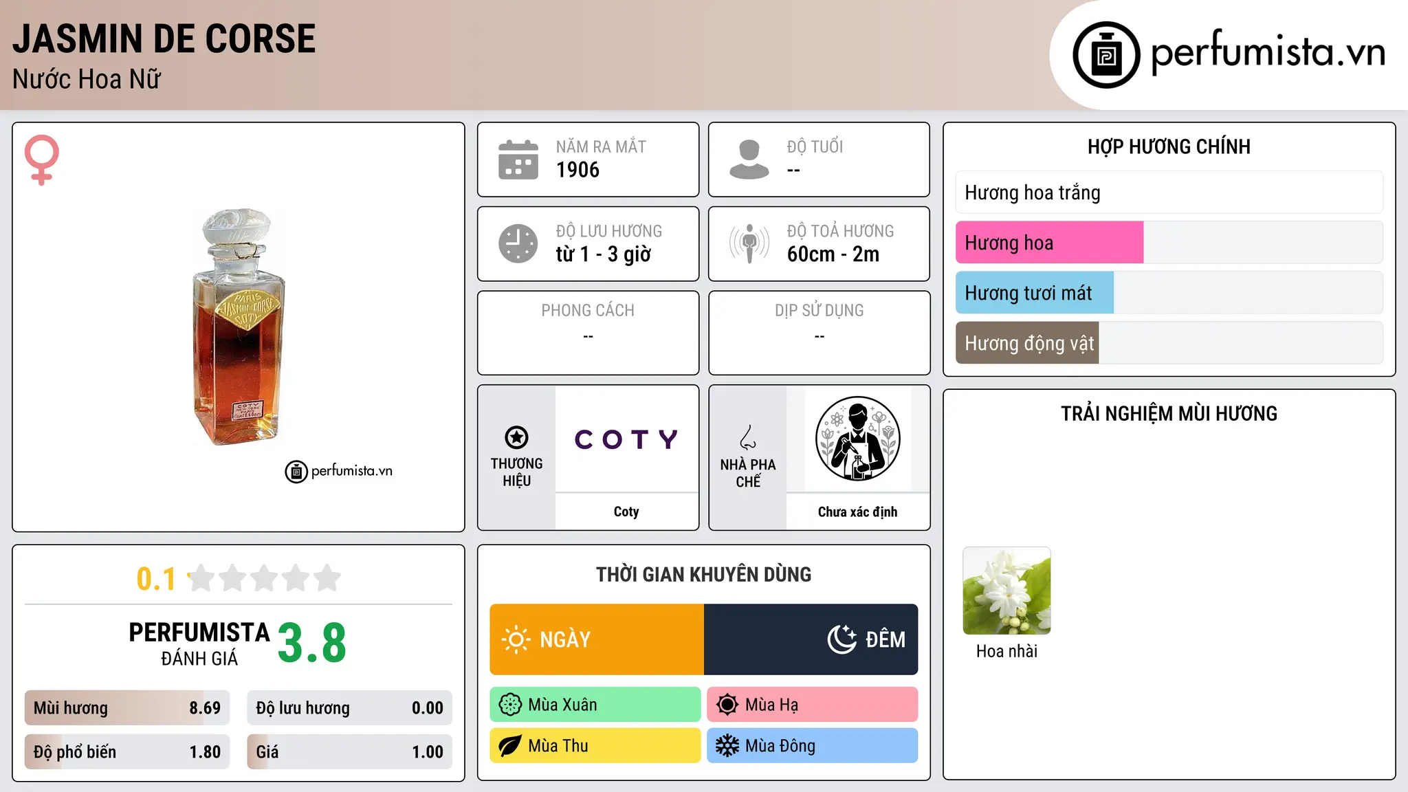Viewport: 1408px width, 792px height.
Task: Click the leaf icon in Mùa Thu
Action: pyautogui.click(x=510, y=746)
